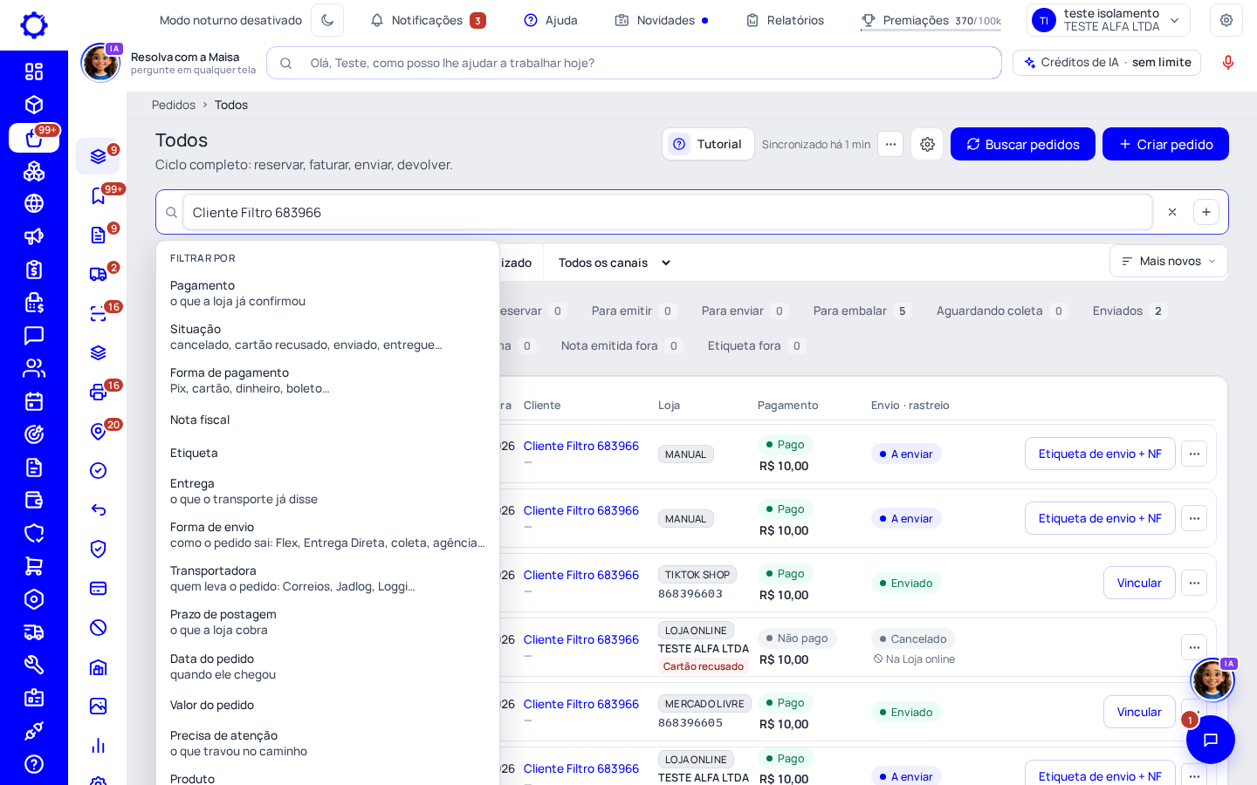Open the location pin icon with badge 20
Viewport: 1257px width, 785px height.
(99, 431)
